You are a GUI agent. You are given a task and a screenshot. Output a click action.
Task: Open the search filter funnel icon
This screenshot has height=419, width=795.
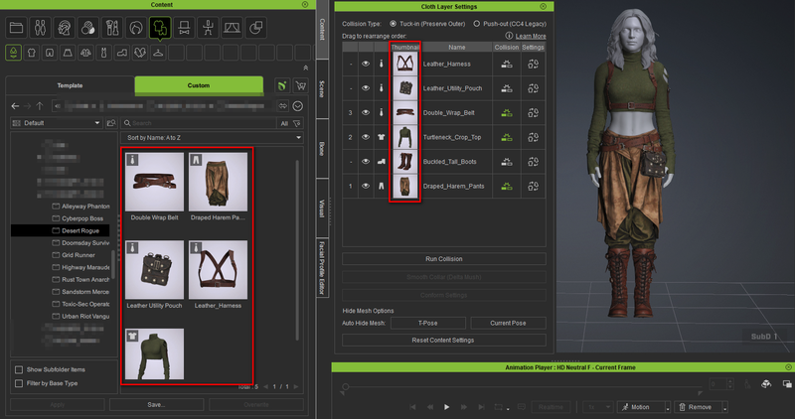coord(297,123)
